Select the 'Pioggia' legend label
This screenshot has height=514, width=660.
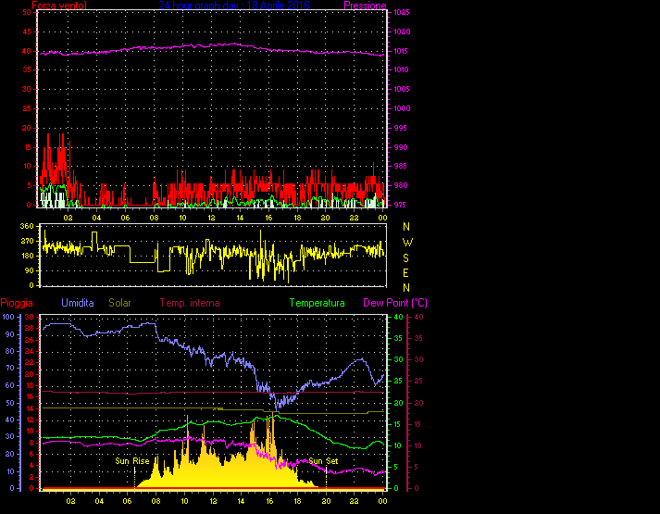pos(17,303)
